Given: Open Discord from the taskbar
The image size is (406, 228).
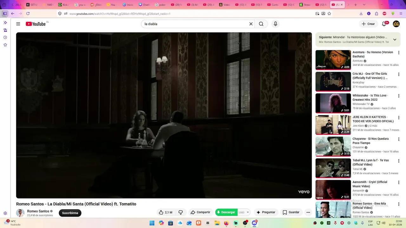Looking at the screenshot, I should 254,223.
